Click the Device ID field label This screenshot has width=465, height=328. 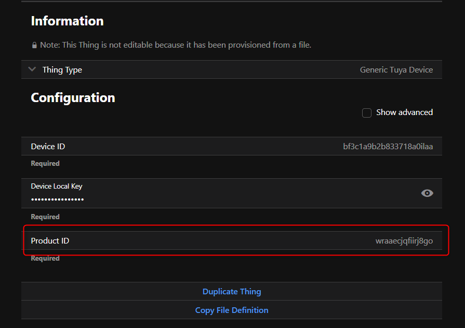48,147
